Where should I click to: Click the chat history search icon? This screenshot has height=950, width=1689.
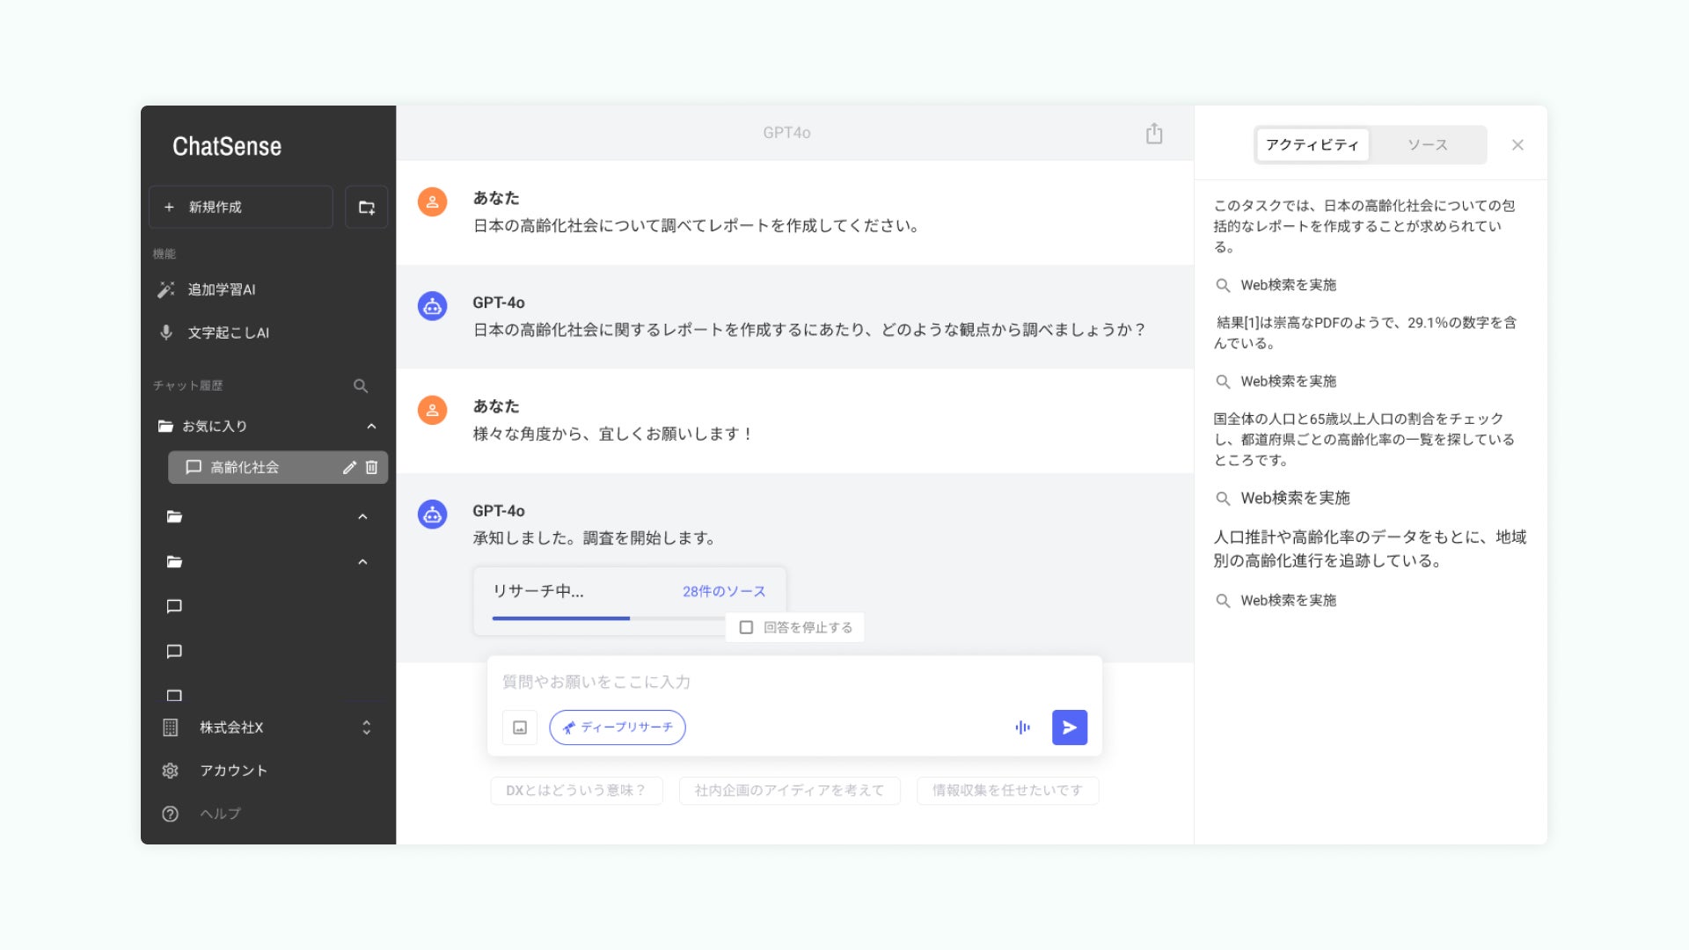pyautogui.click(x=361, y=386)
